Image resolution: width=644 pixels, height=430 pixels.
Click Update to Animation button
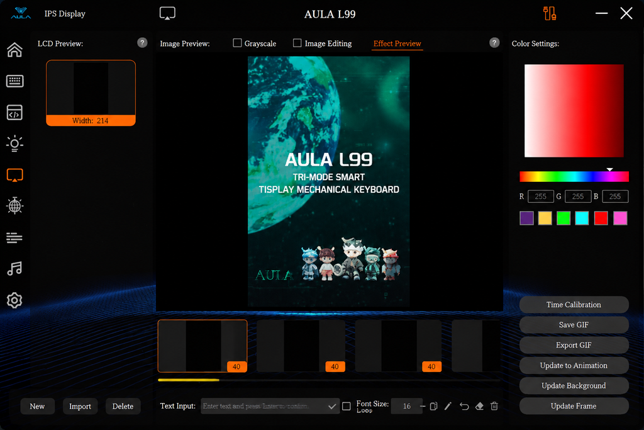574,365
